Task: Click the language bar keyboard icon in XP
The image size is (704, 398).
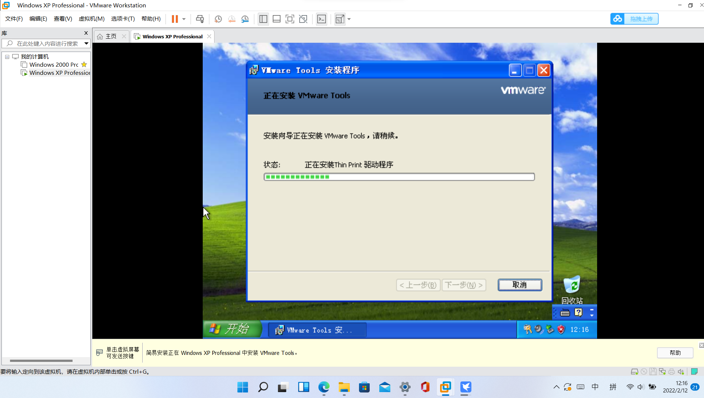Action: click(x=565, y=313)
